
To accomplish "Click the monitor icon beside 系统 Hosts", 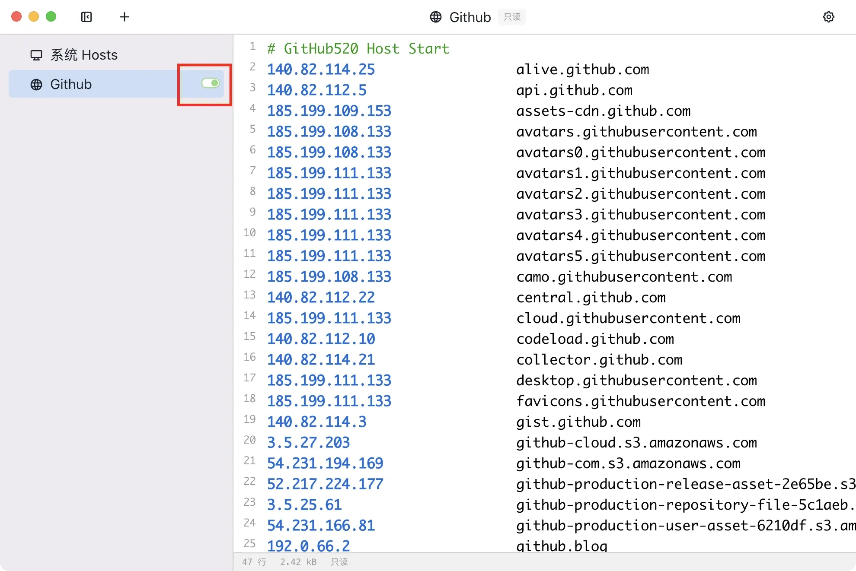I will 36,55.
